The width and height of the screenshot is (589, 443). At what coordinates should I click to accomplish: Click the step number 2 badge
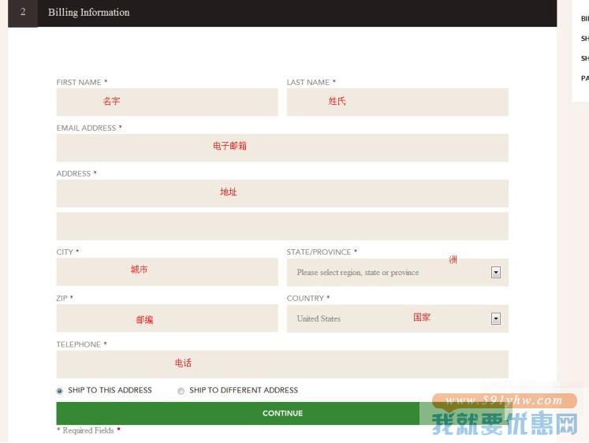(x=23, y=13)
